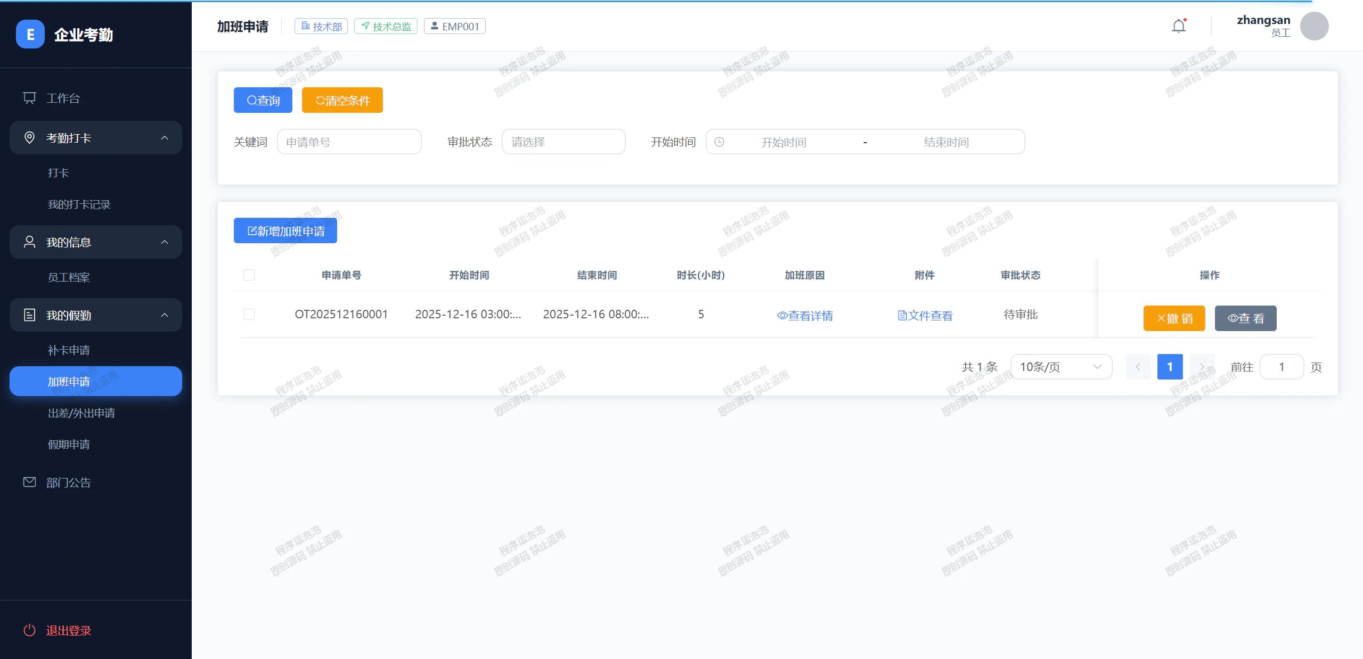Click the document icon beside 我的假勤
This screenshot has width=1363, height=659.
tap(30, 315)
